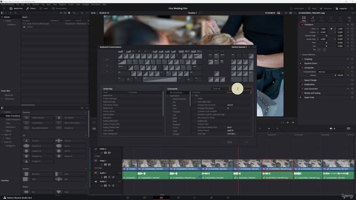Switch to the Deliver page icon
Image resolution: width=356 pixels, height=200 pixels.
pyautogui.click(x=228, y=198)
